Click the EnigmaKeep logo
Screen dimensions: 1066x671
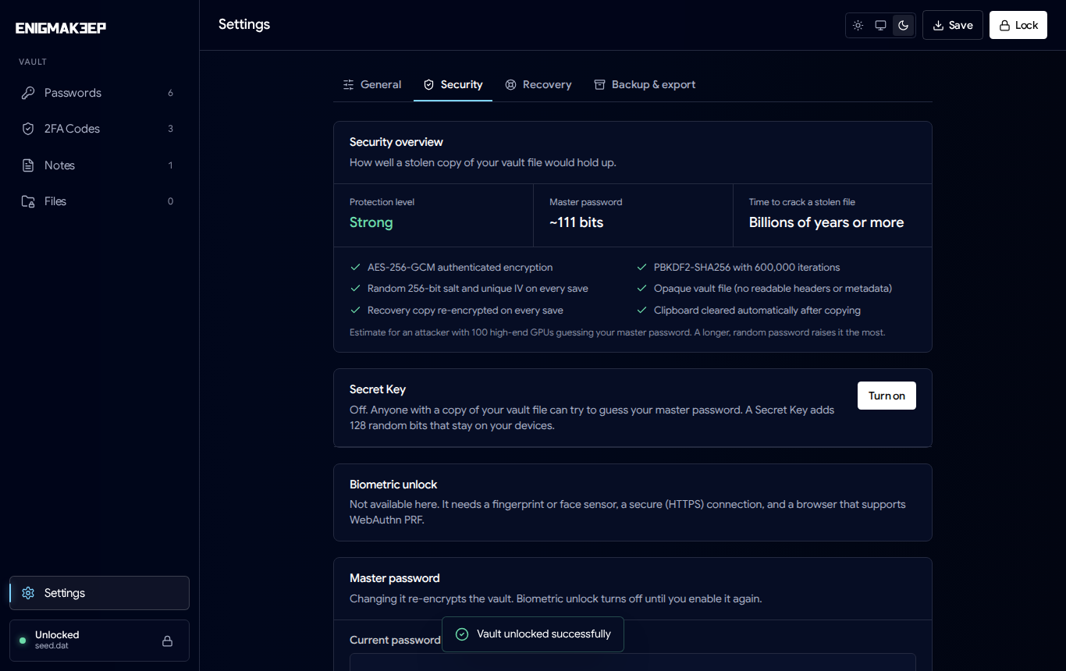61,28
